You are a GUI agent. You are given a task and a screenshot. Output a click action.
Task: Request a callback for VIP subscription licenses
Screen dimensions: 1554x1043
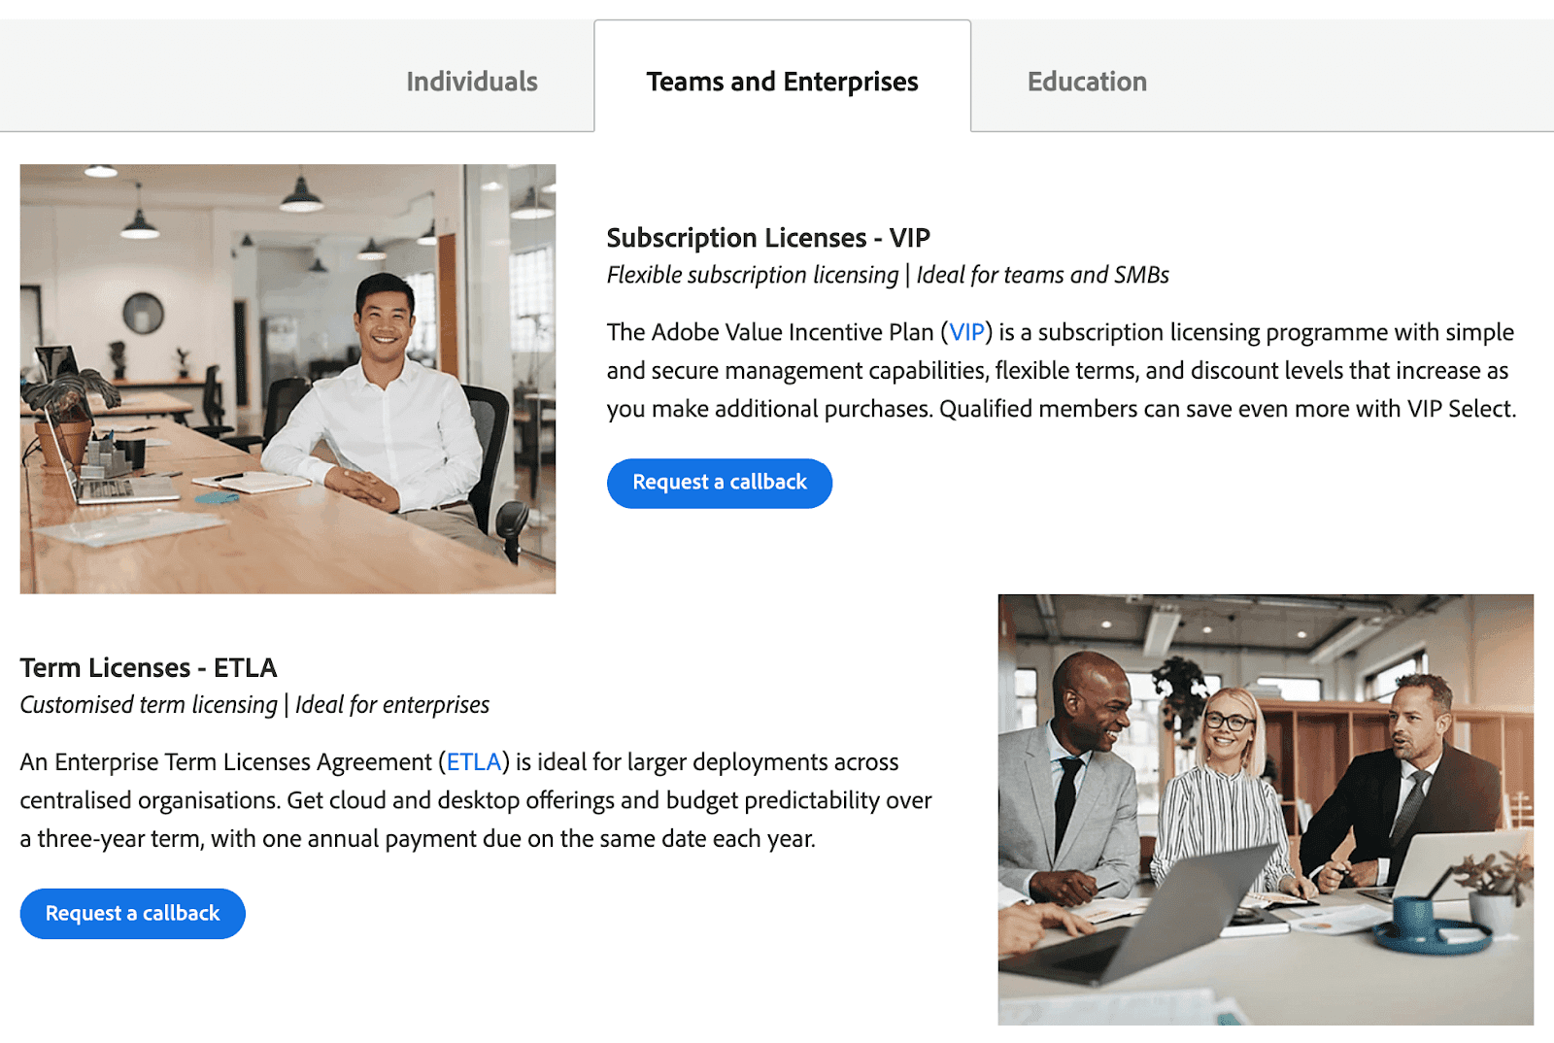coord(719,483)
